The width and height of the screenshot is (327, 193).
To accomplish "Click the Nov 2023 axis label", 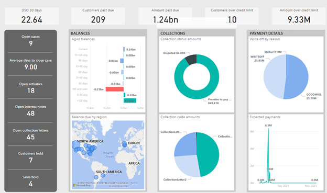I will coord(311,186).
